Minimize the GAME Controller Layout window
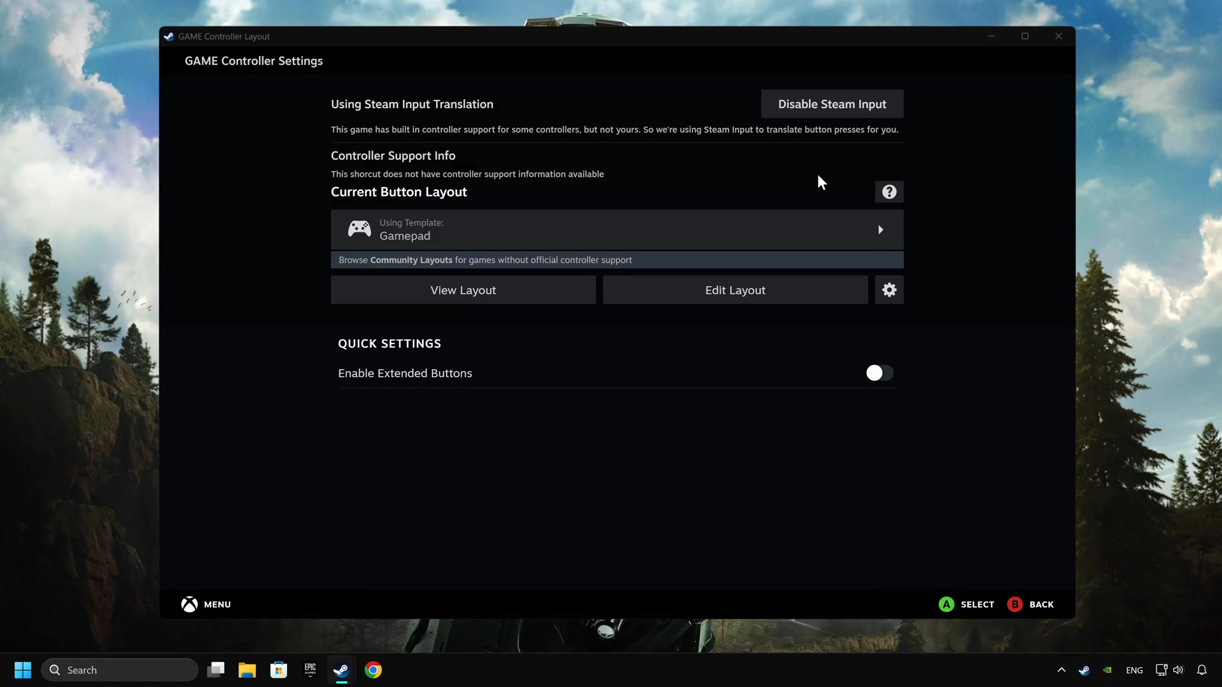This screenshot has height=687, width=1222. click(x=992, y=36)
